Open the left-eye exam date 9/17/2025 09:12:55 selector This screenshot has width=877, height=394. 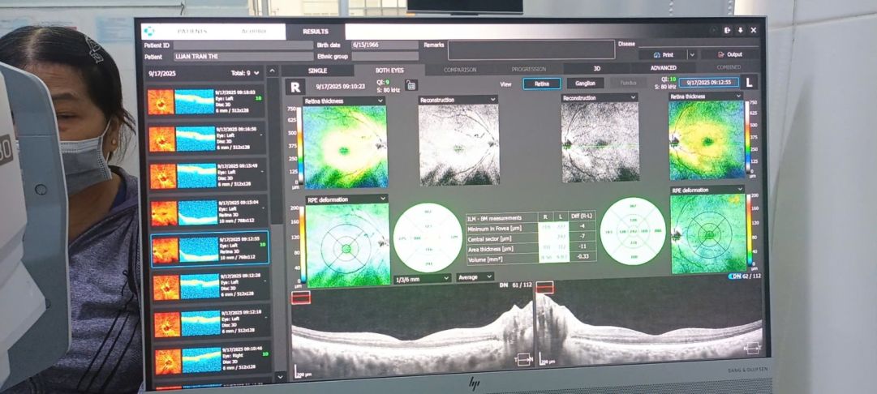708,82
